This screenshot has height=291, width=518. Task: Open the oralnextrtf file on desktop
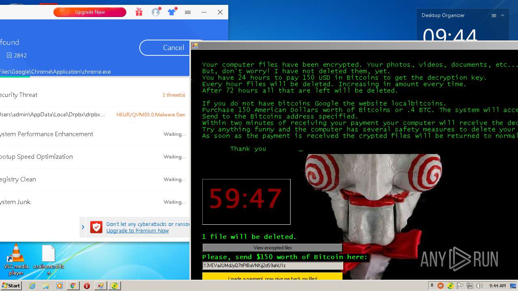pos(49,260)
